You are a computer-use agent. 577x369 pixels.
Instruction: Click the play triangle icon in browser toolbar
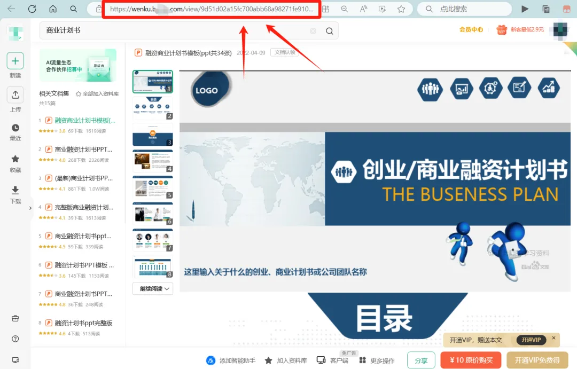pyautogui.click(x=525, y=9)
